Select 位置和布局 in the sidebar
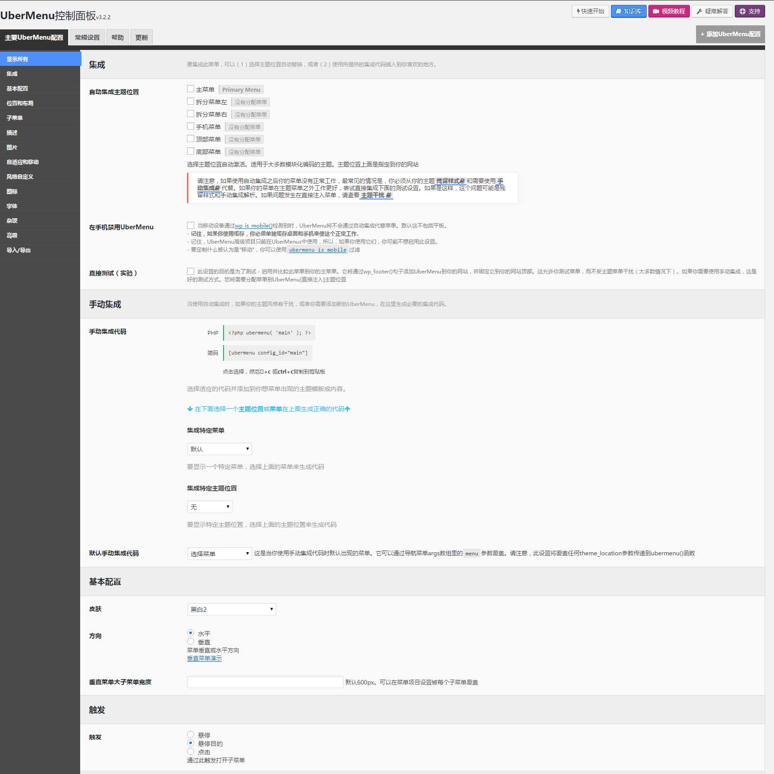The width and height of the screenshot is (774, 774). (x=40, y=103)
